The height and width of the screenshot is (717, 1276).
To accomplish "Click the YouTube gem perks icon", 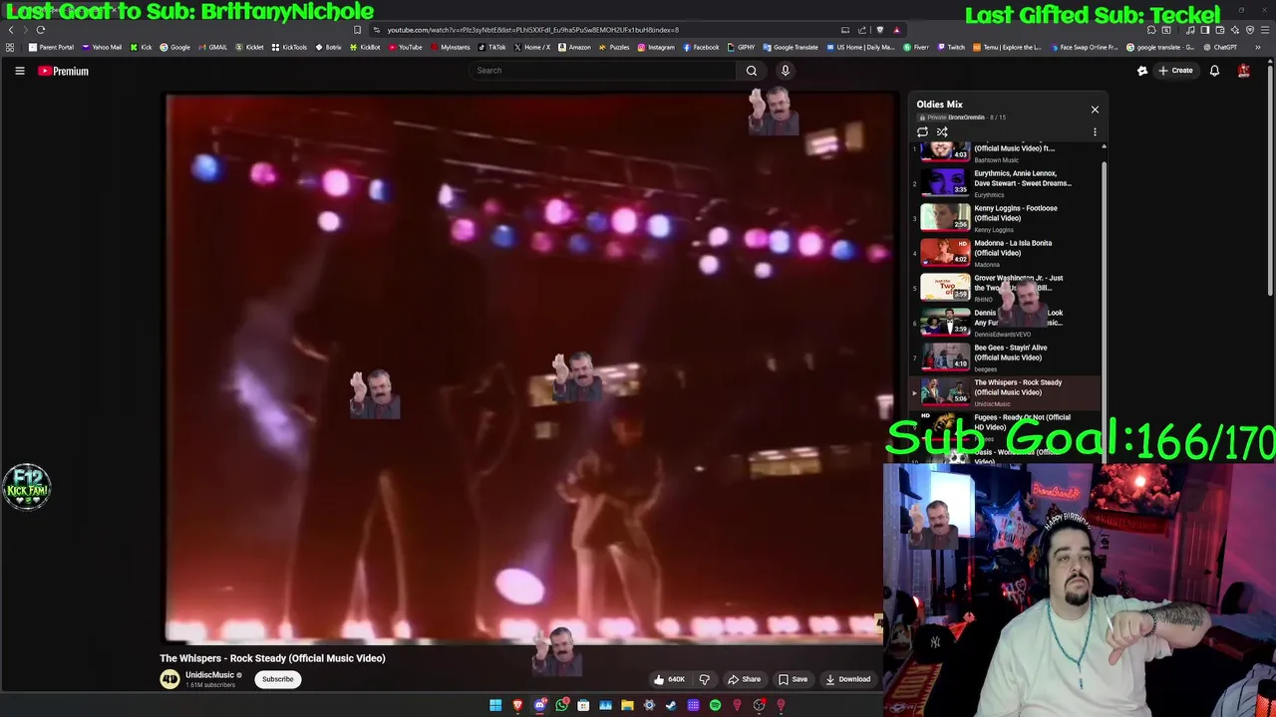I will coord(1142,71).
